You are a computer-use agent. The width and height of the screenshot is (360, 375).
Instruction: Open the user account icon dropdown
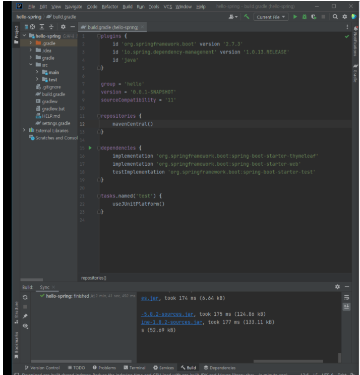pos(233,17)
